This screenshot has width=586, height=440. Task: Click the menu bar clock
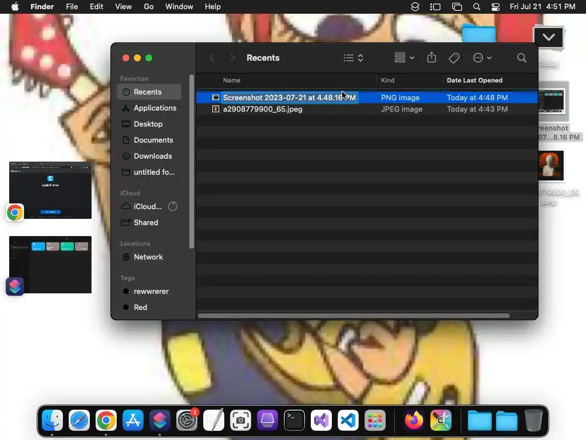543,7
